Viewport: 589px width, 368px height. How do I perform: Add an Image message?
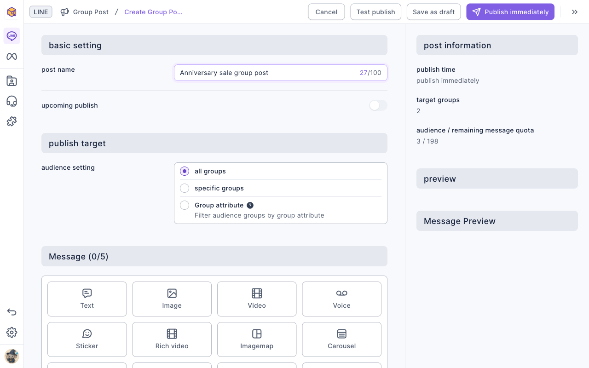(x=172, y=299)
